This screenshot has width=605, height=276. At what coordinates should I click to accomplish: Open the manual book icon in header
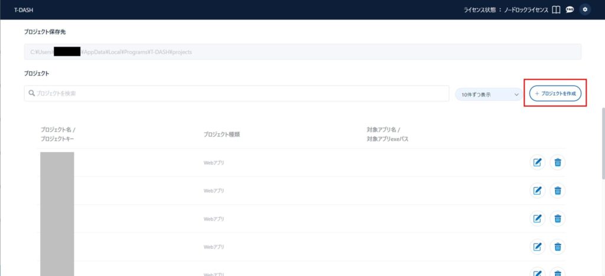point(555,10)
